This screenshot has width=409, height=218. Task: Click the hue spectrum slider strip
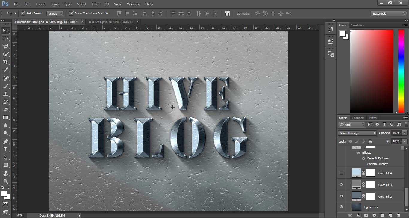point(401,71)
